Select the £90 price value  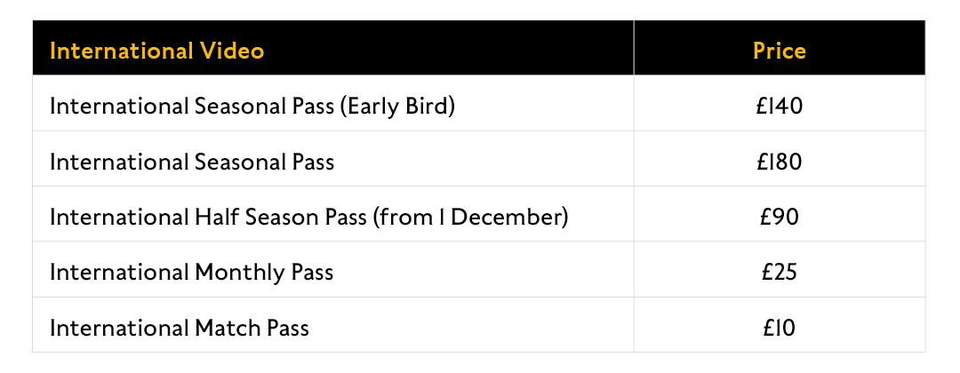click(779, 217)
